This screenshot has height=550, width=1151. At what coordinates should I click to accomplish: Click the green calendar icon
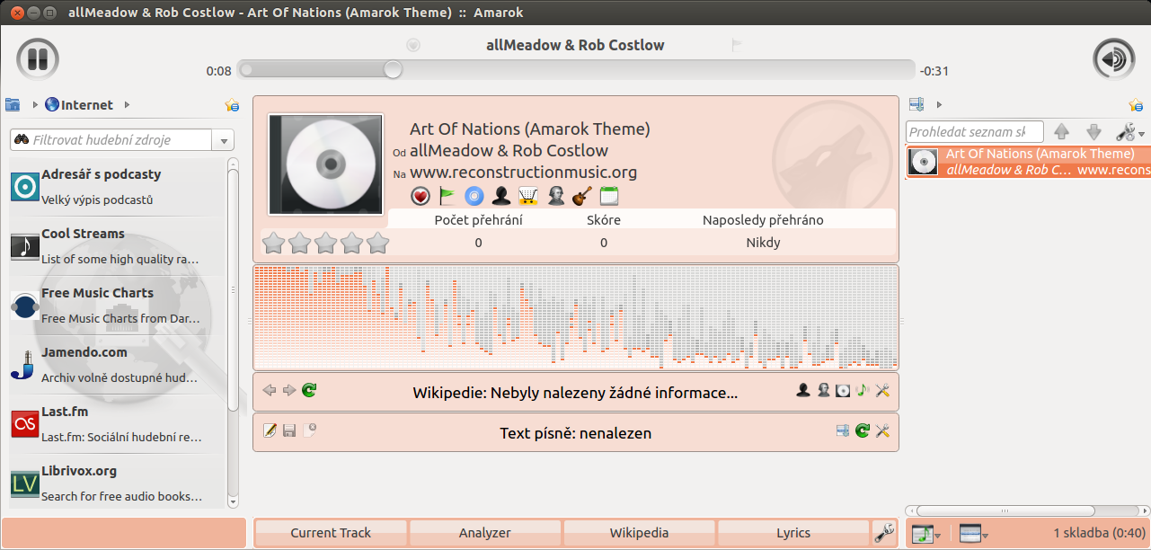(609, 195)
